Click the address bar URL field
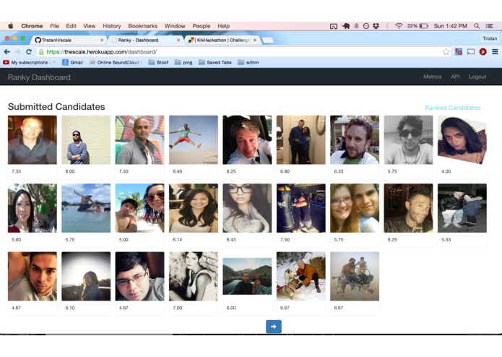Screen dimensions: 502x357 (x=243, y=52)
